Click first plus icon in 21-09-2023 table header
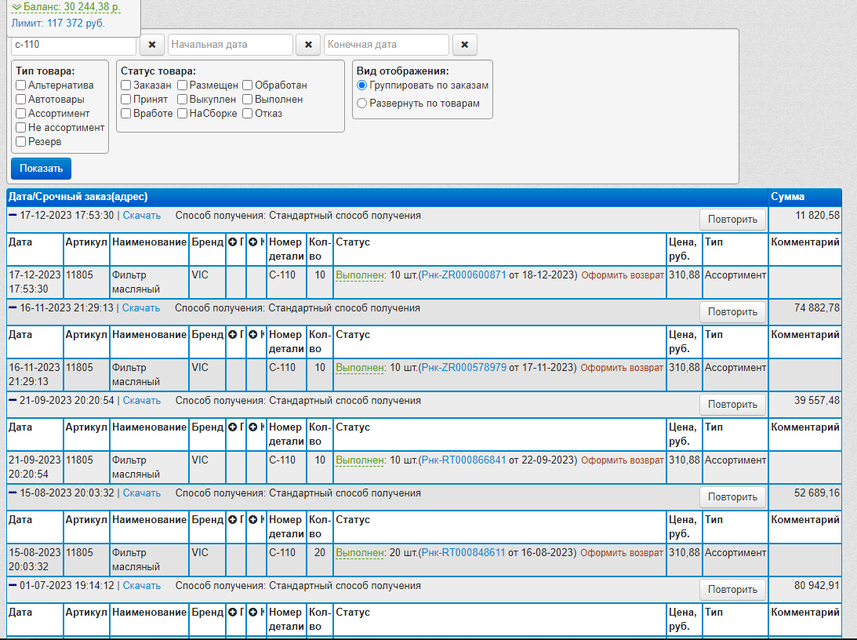The image size is (857, 640). click(x=233, y=427)
